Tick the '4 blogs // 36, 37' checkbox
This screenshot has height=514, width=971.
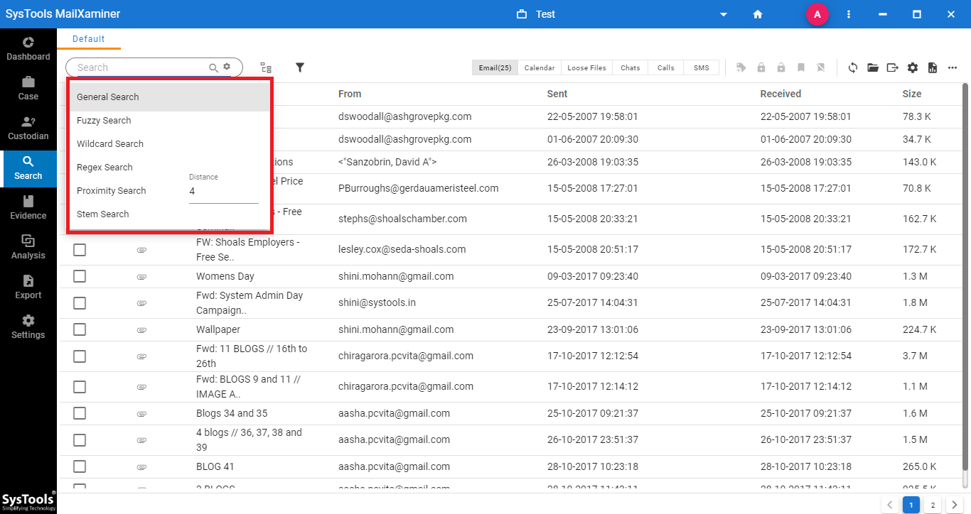80,440
